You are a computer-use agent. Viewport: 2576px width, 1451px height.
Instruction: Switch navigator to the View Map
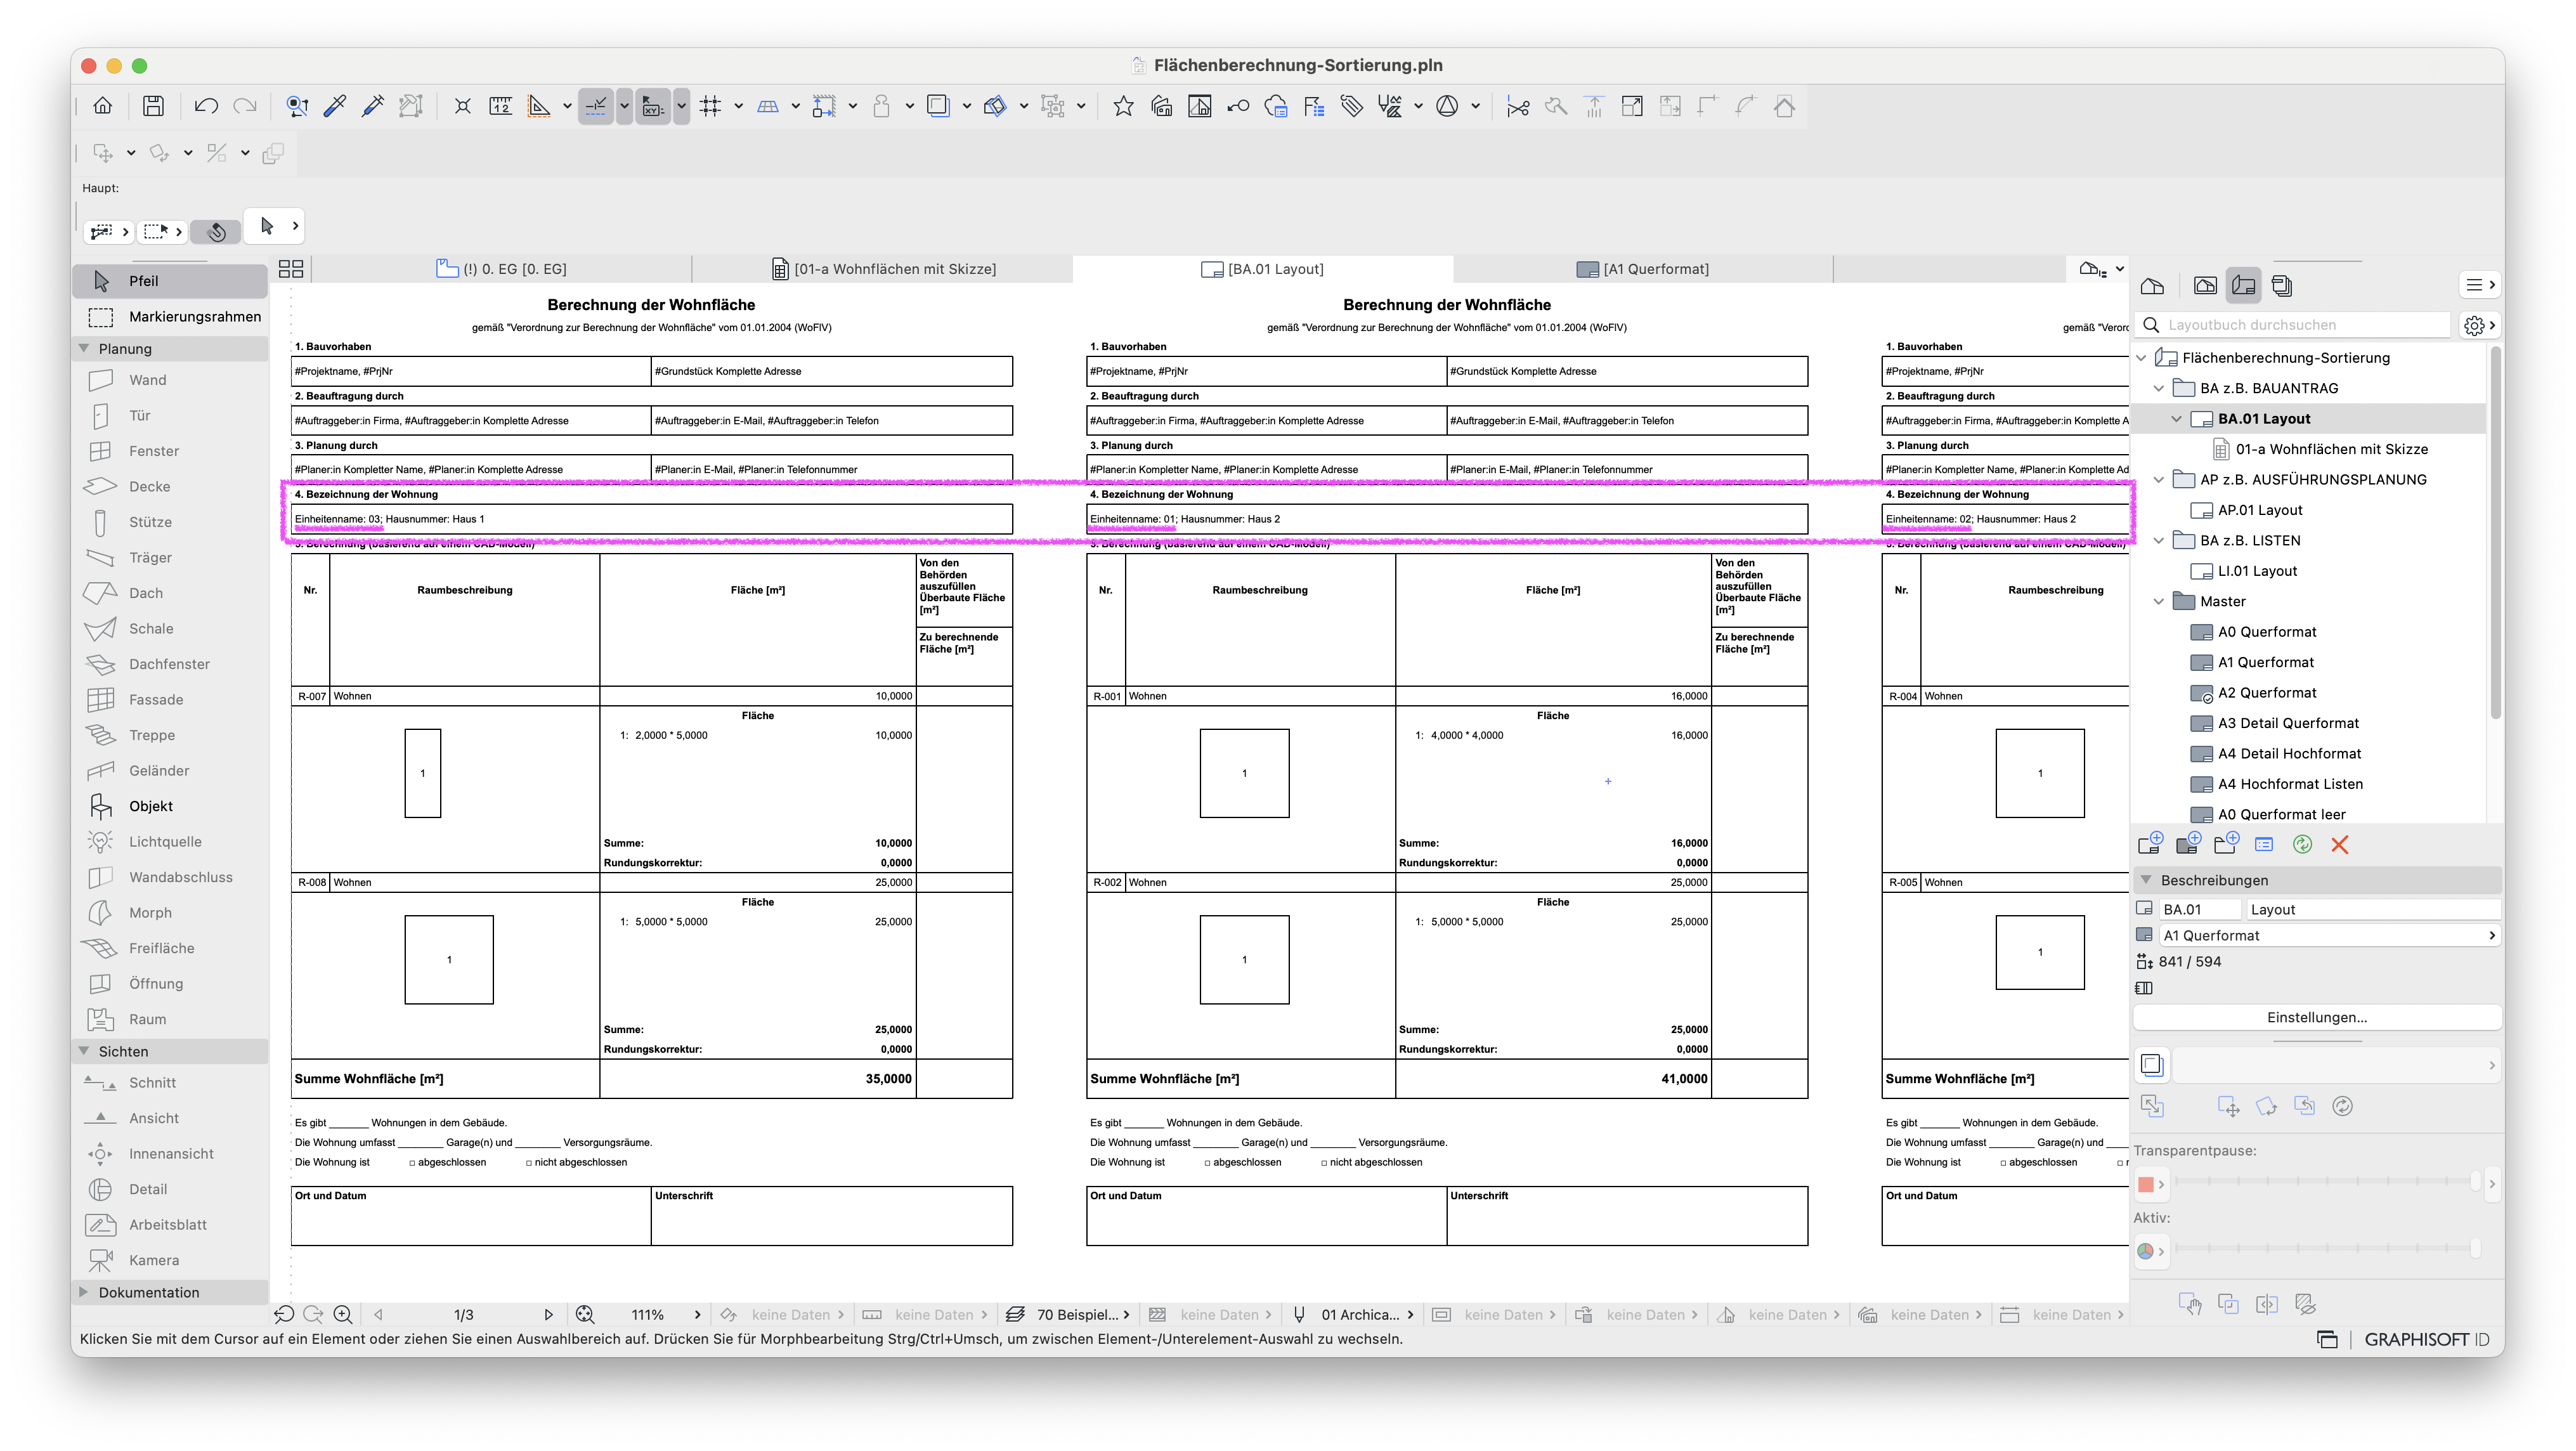2205,286
